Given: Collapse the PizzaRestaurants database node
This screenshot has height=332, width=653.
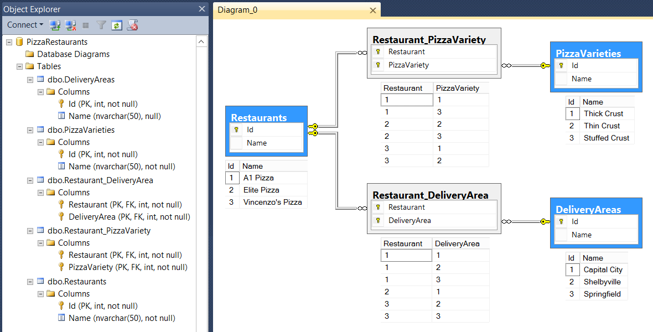Looking at the screenshot, I should (9, 42).
